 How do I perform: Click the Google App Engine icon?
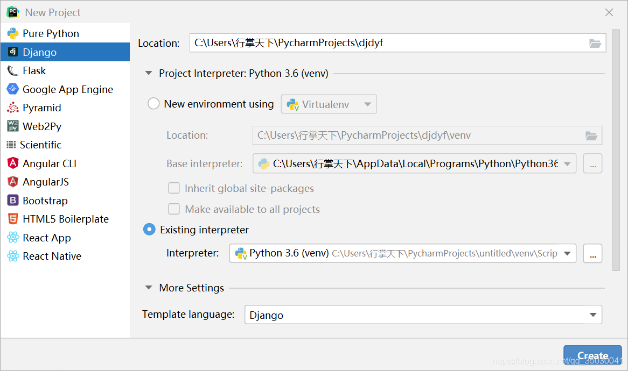[x=13, y=89]
